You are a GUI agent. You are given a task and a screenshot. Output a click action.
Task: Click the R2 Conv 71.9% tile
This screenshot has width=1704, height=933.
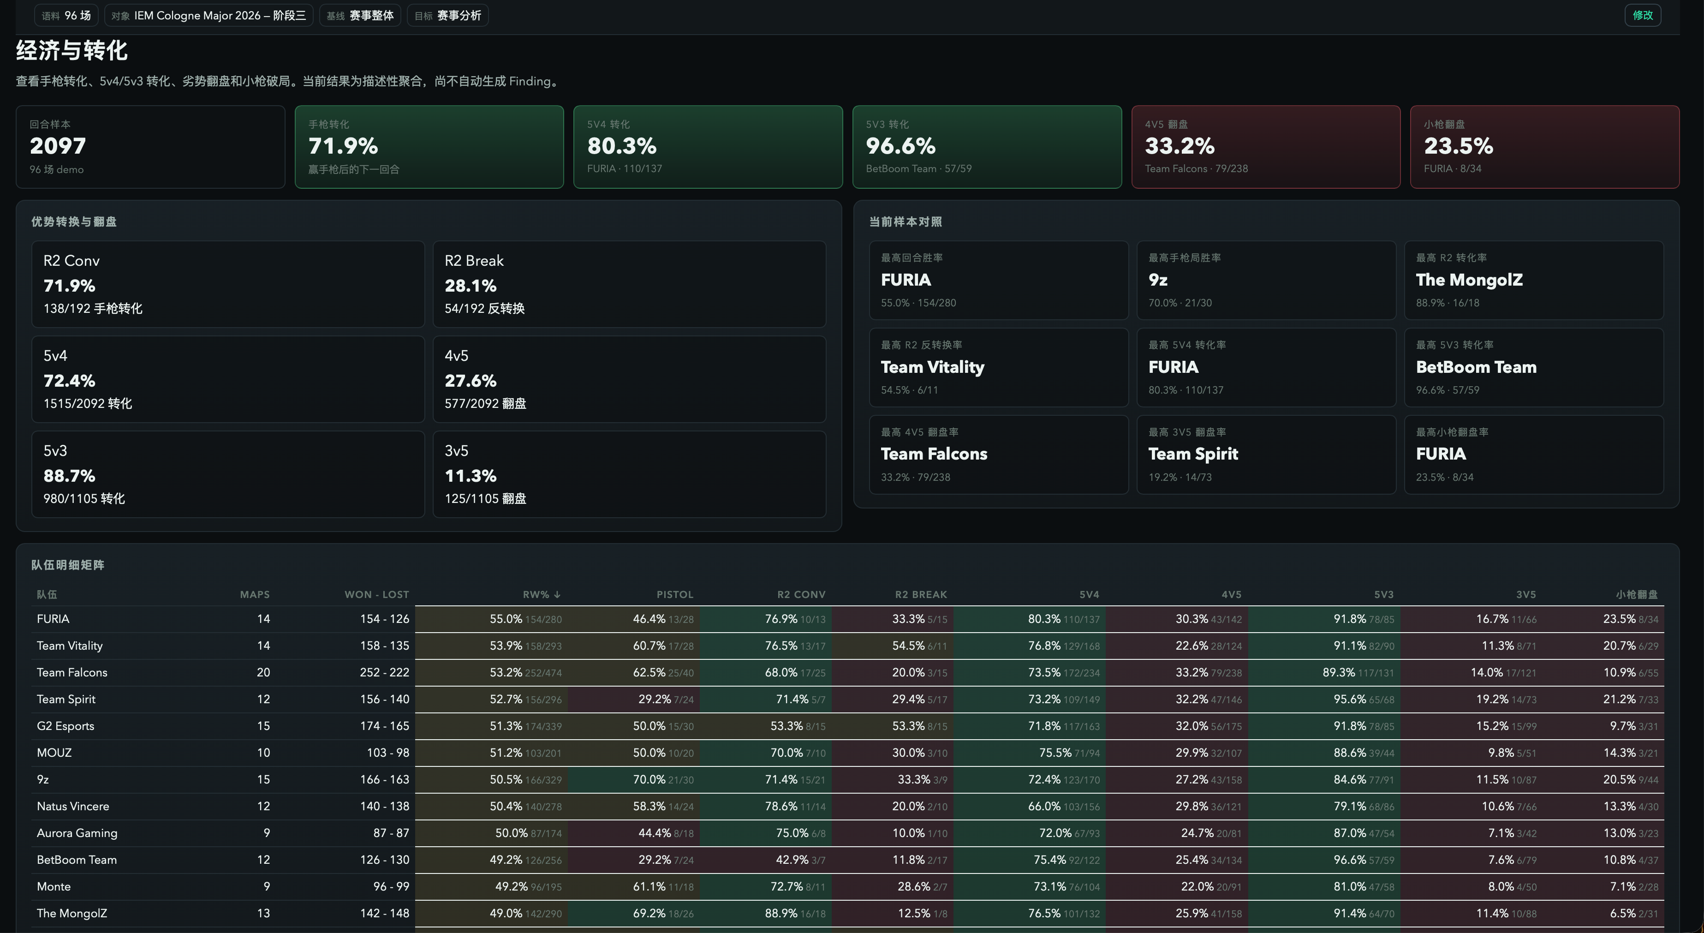coord(228,284)
